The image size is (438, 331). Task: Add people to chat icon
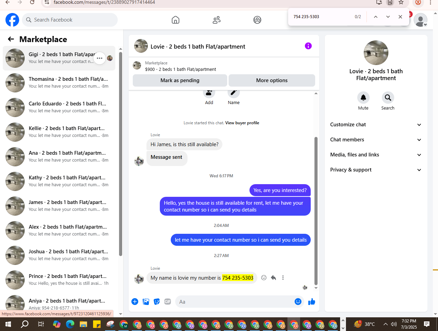(x=209, y=93)
